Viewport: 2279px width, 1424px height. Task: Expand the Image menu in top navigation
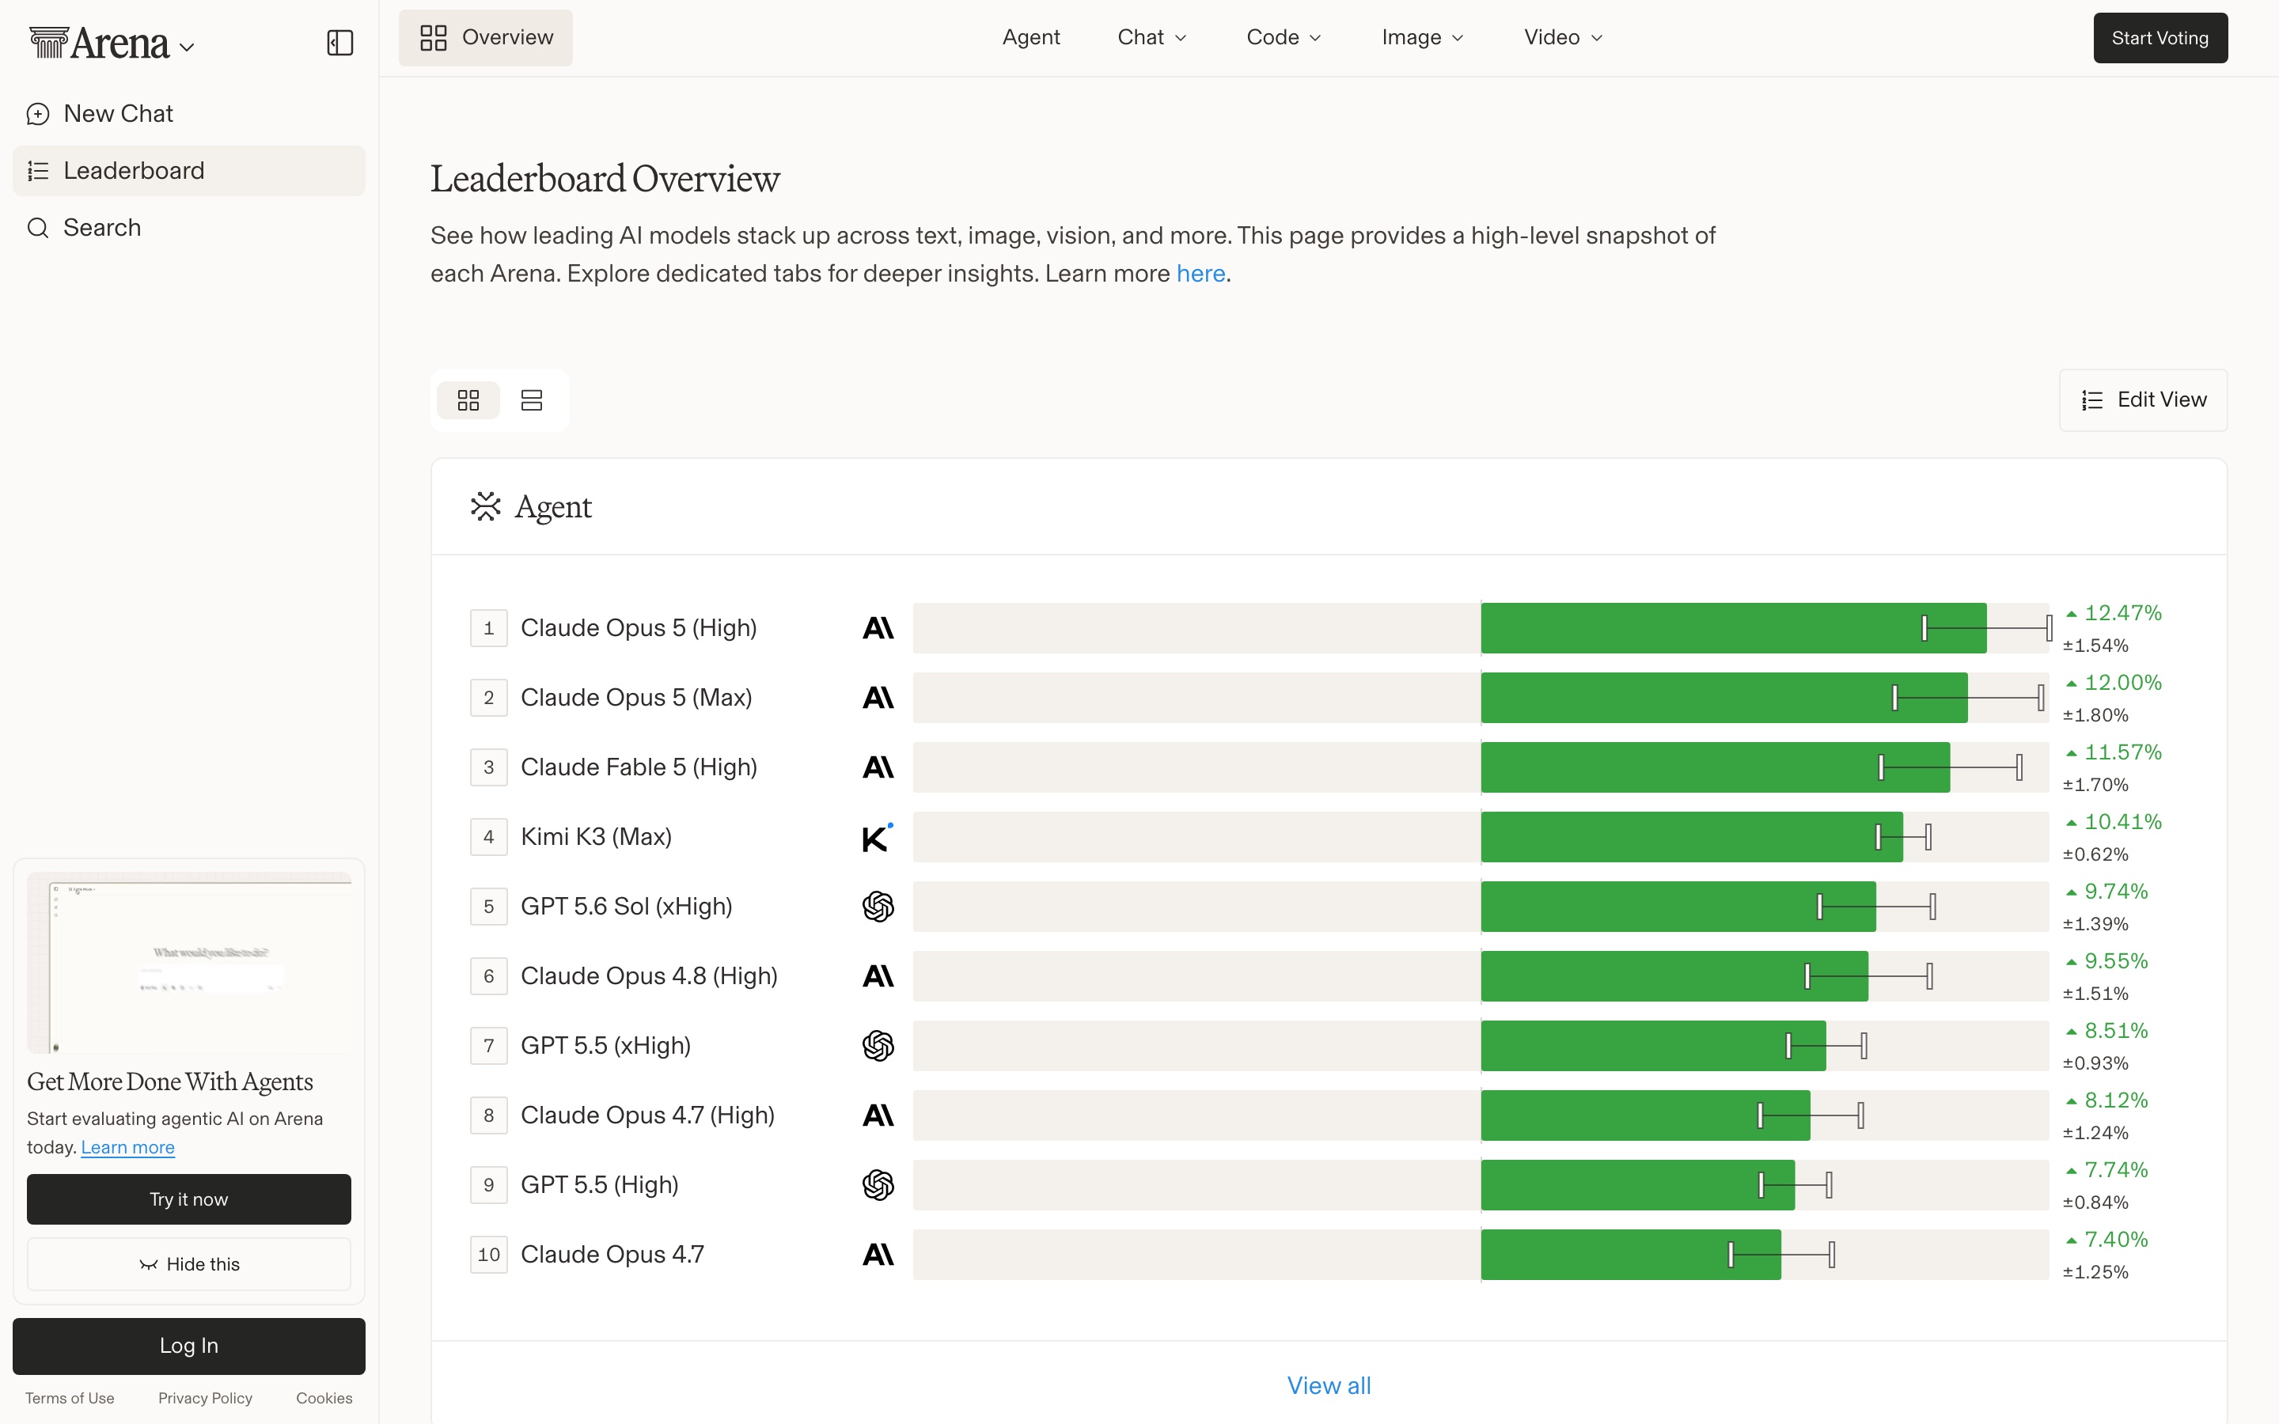coord(1422,38)
